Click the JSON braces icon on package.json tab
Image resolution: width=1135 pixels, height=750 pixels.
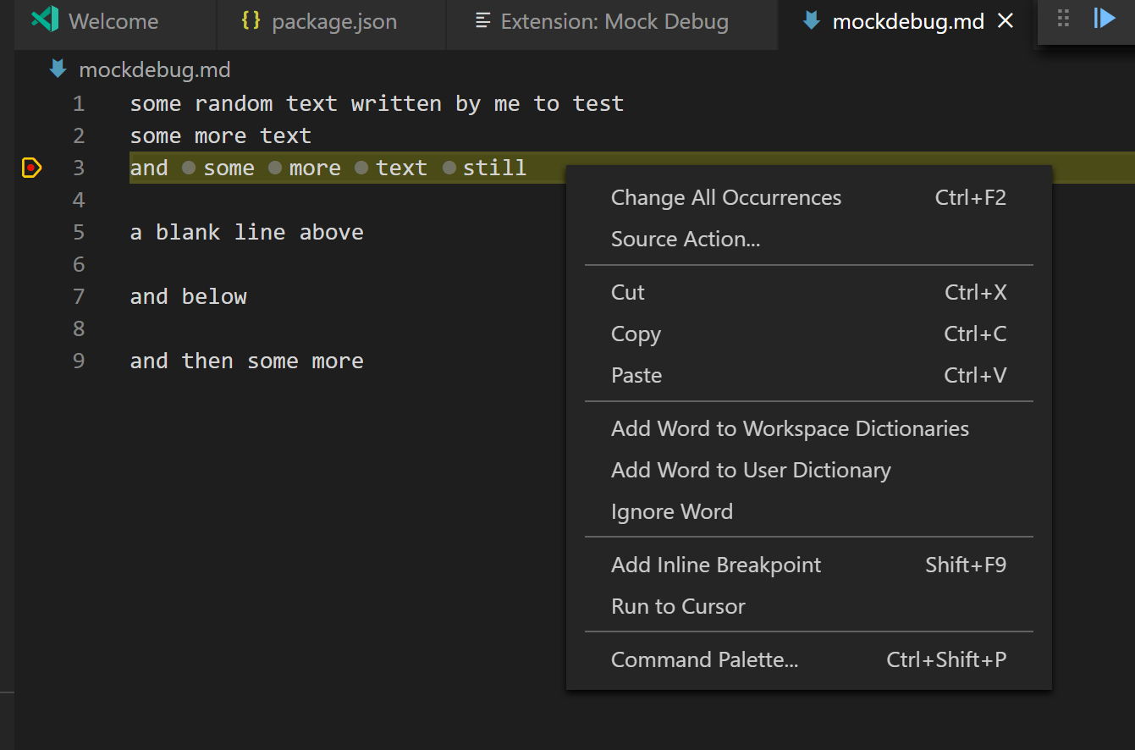point(251,21)
